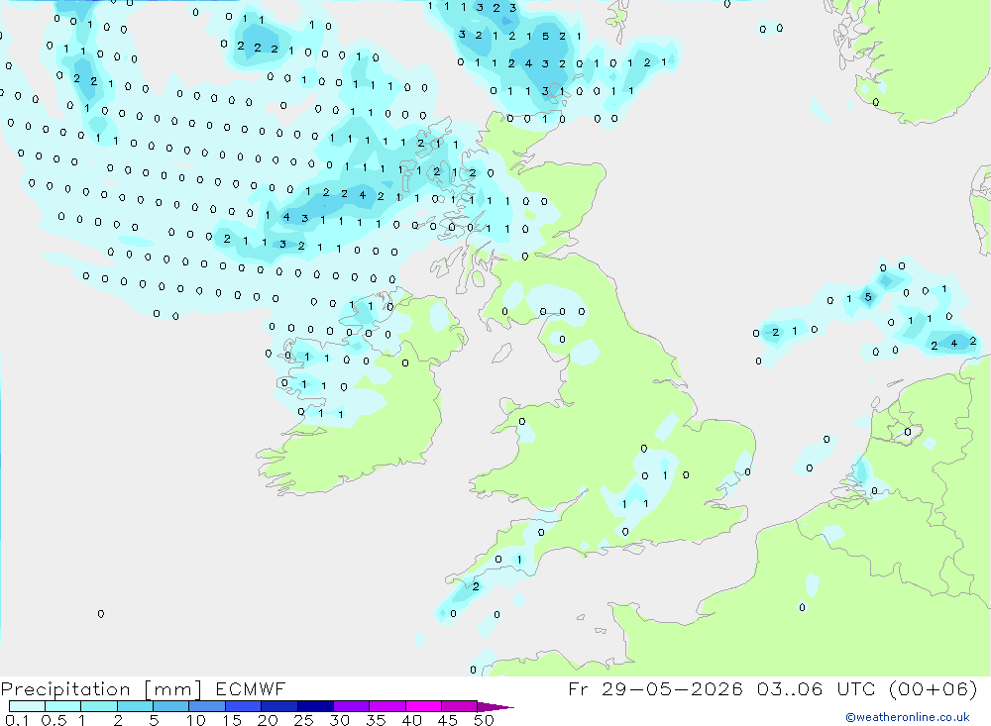Click the legend label "20"
The image size is (991, 726).
[x=268, y=720]
